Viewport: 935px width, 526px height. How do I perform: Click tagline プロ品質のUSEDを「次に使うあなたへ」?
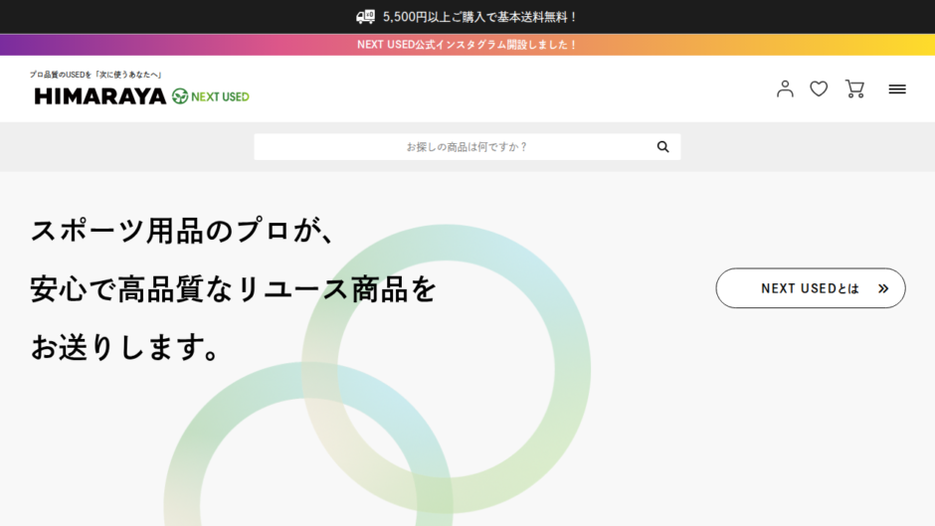tap(96, 75)
